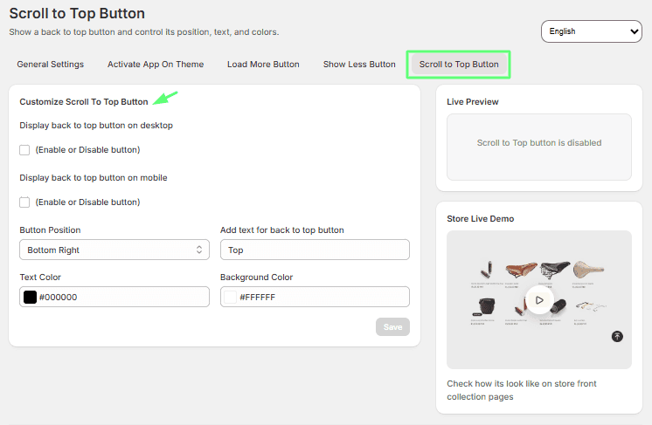Viewport: 652px width, 425px height.
Task: Click the Save button
Action: click(x=392, y=327)
